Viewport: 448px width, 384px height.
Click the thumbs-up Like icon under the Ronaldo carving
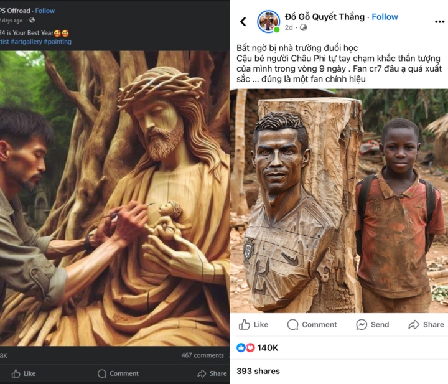click(245, 324)
